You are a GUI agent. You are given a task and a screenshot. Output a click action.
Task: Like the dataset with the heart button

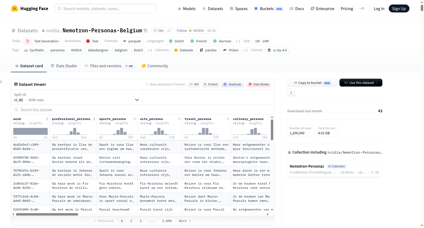159,30
